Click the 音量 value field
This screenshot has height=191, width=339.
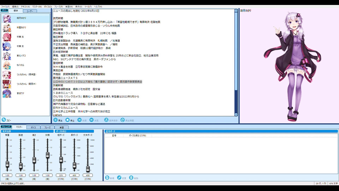pos(7,175)
